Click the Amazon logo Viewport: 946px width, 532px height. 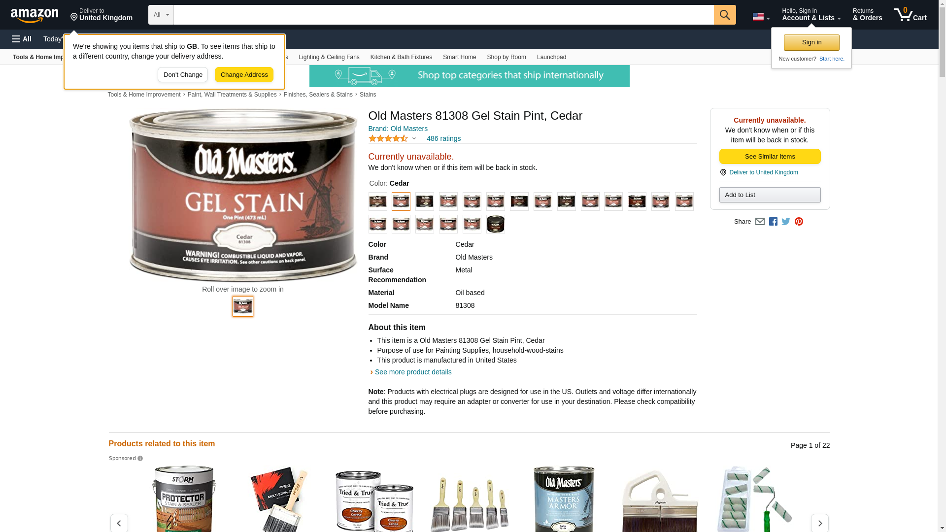coord(34,15)
